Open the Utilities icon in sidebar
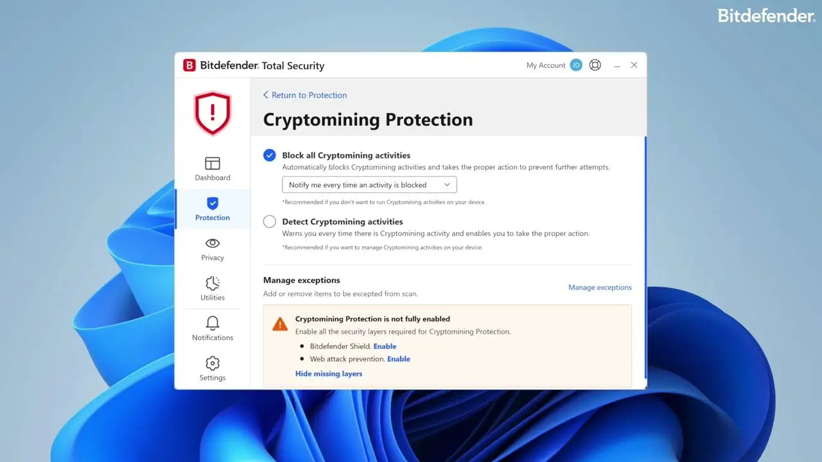The height and width of the screenshot is (462, 822). (213, 283)
